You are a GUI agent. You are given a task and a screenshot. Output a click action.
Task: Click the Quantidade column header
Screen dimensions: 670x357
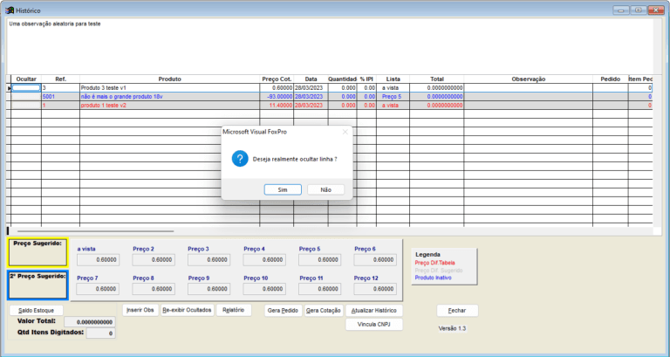click(x=342, y=79)
